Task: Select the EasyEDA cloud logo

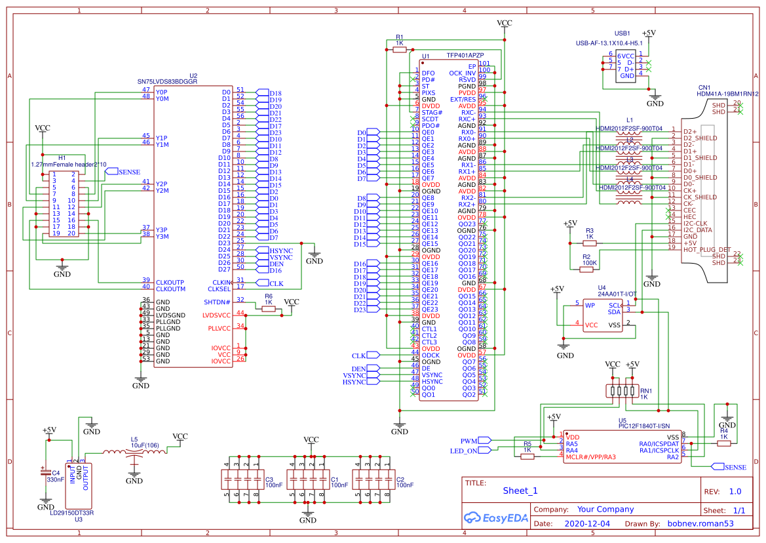Action: point(495,518)
